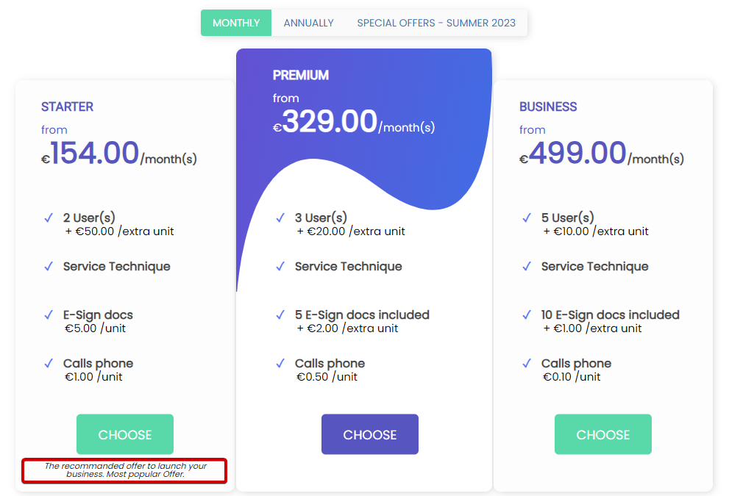Click the recommended offer note under Starter
The width and height of the screenshot is (729, 496).
click(x=125, y=470)
